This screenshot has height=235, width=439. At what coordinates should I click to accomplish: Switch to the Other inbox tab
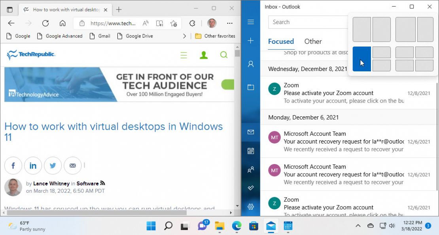[313, 41]
